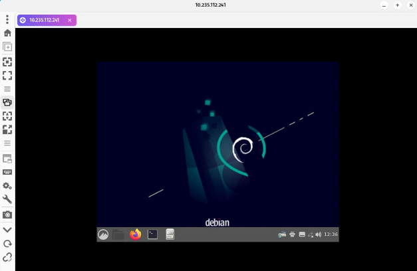The height and width of the screenshot is (271, 417).
Task: Open the Remmina main window home icon
Action: (7, 33)
